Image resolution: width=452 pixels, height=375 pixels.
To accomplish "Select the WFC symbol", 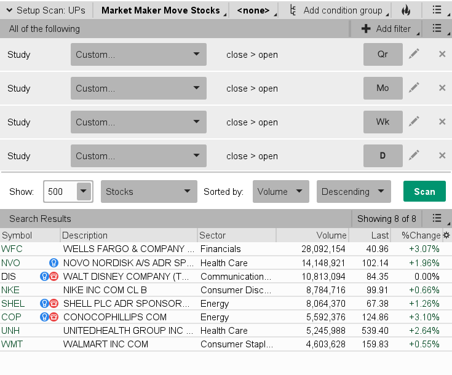I will 12,249.
